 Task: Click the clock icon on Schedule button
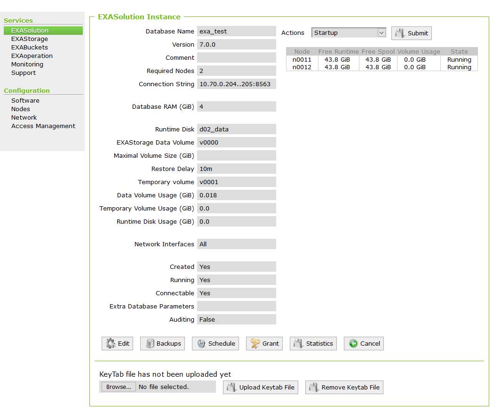pos(201,343)
